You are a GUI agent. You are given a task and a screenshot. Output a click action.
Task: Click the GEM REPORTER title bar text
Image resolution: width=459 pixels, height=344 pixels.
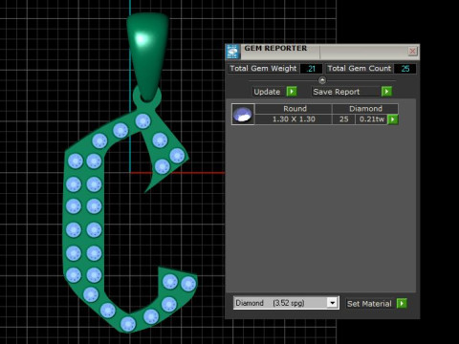275,49
